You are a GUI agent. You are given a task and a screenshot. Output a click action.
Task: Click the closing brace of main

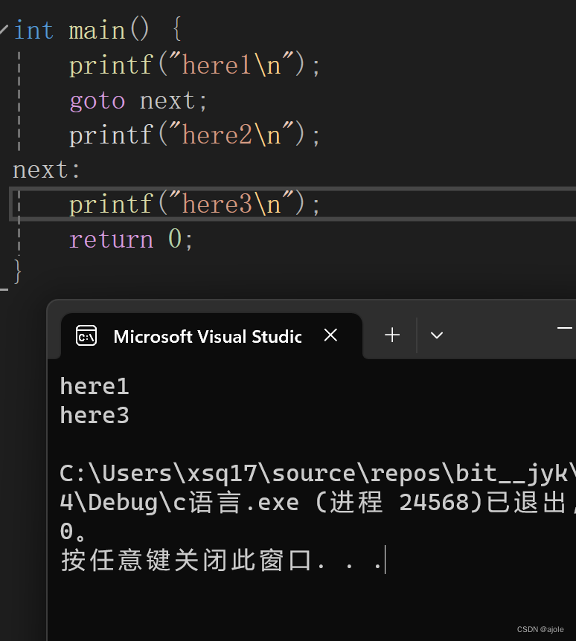[x=17, y=271]
